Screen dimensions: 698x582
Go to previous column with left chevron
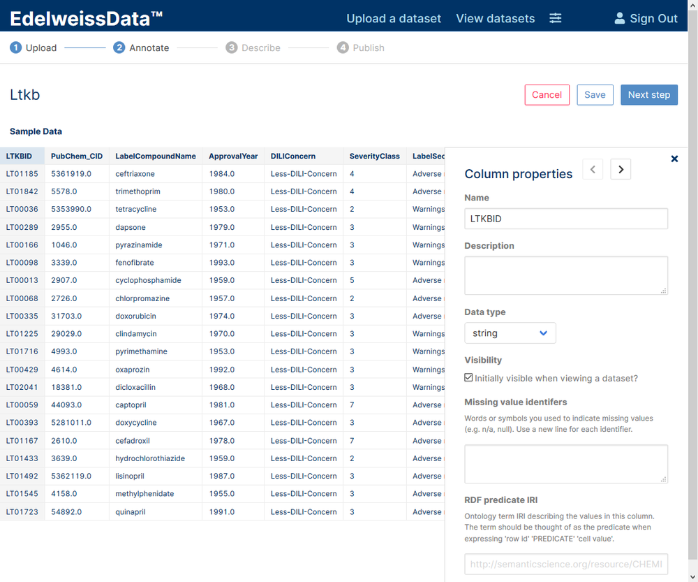click(593, 169)
